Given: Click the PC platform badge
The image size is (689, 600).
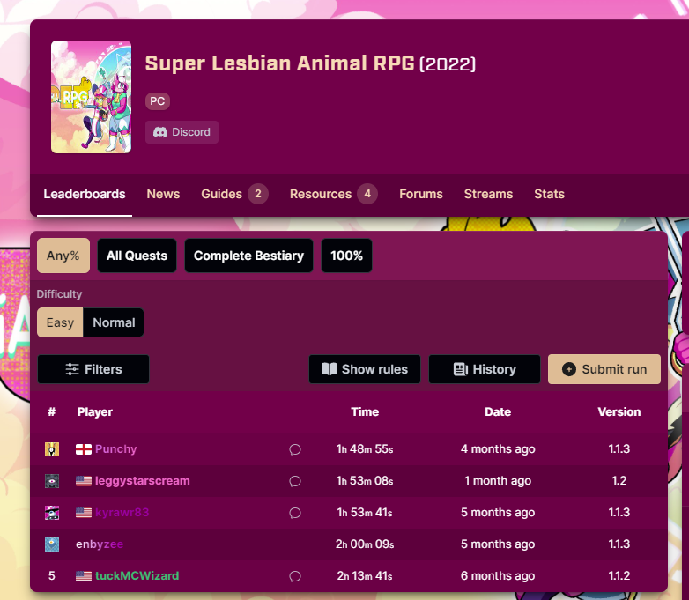Looking at the screenshot, I should (x=158, y=101).
